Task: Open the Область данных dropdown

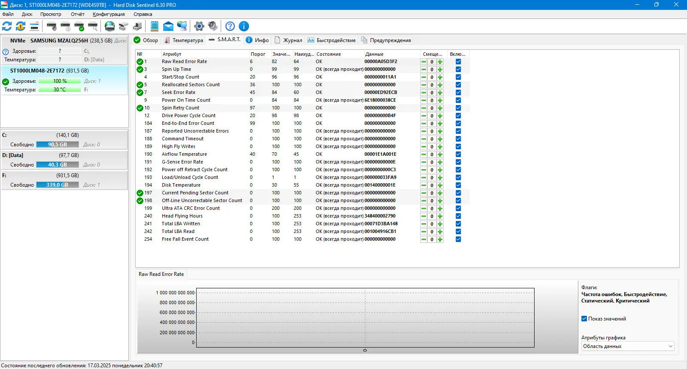Action: click(627, 346)
